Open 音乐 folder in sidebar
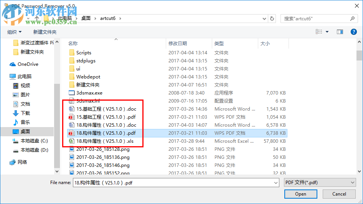Viewport: 363px width, 204px height. click(21, 122)
